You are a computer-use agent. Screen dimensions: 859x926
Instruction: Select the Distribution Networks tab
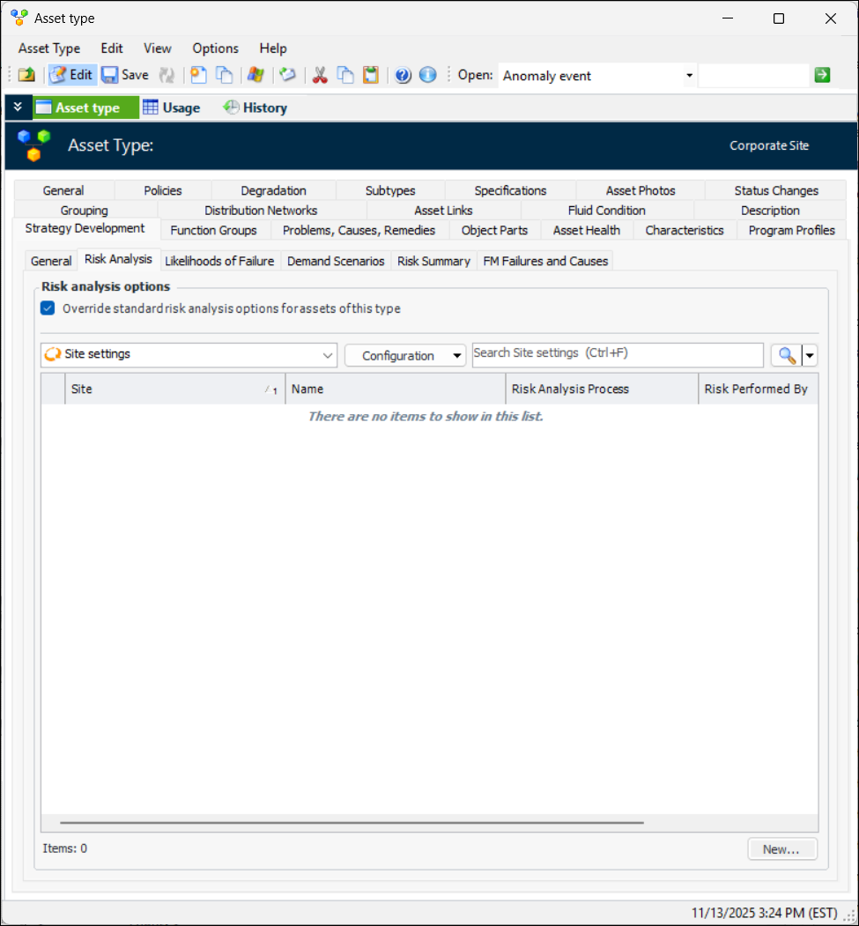[x=261, y=211]
